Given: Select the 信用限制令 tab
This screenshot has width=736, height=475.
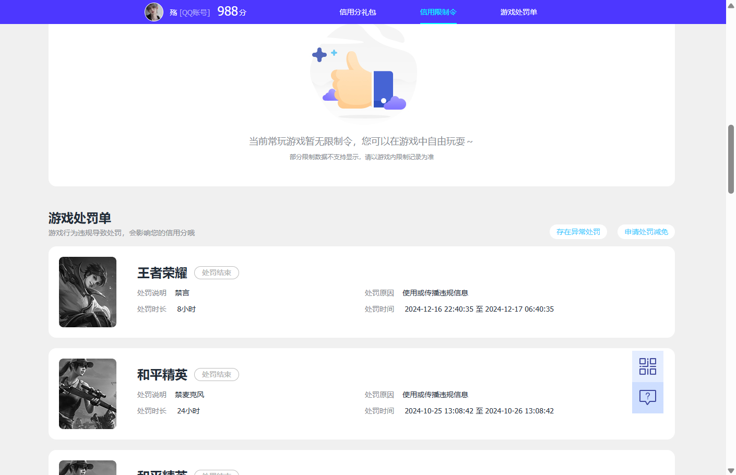Looking at the screenshot, I should click(x=438, y=11).
